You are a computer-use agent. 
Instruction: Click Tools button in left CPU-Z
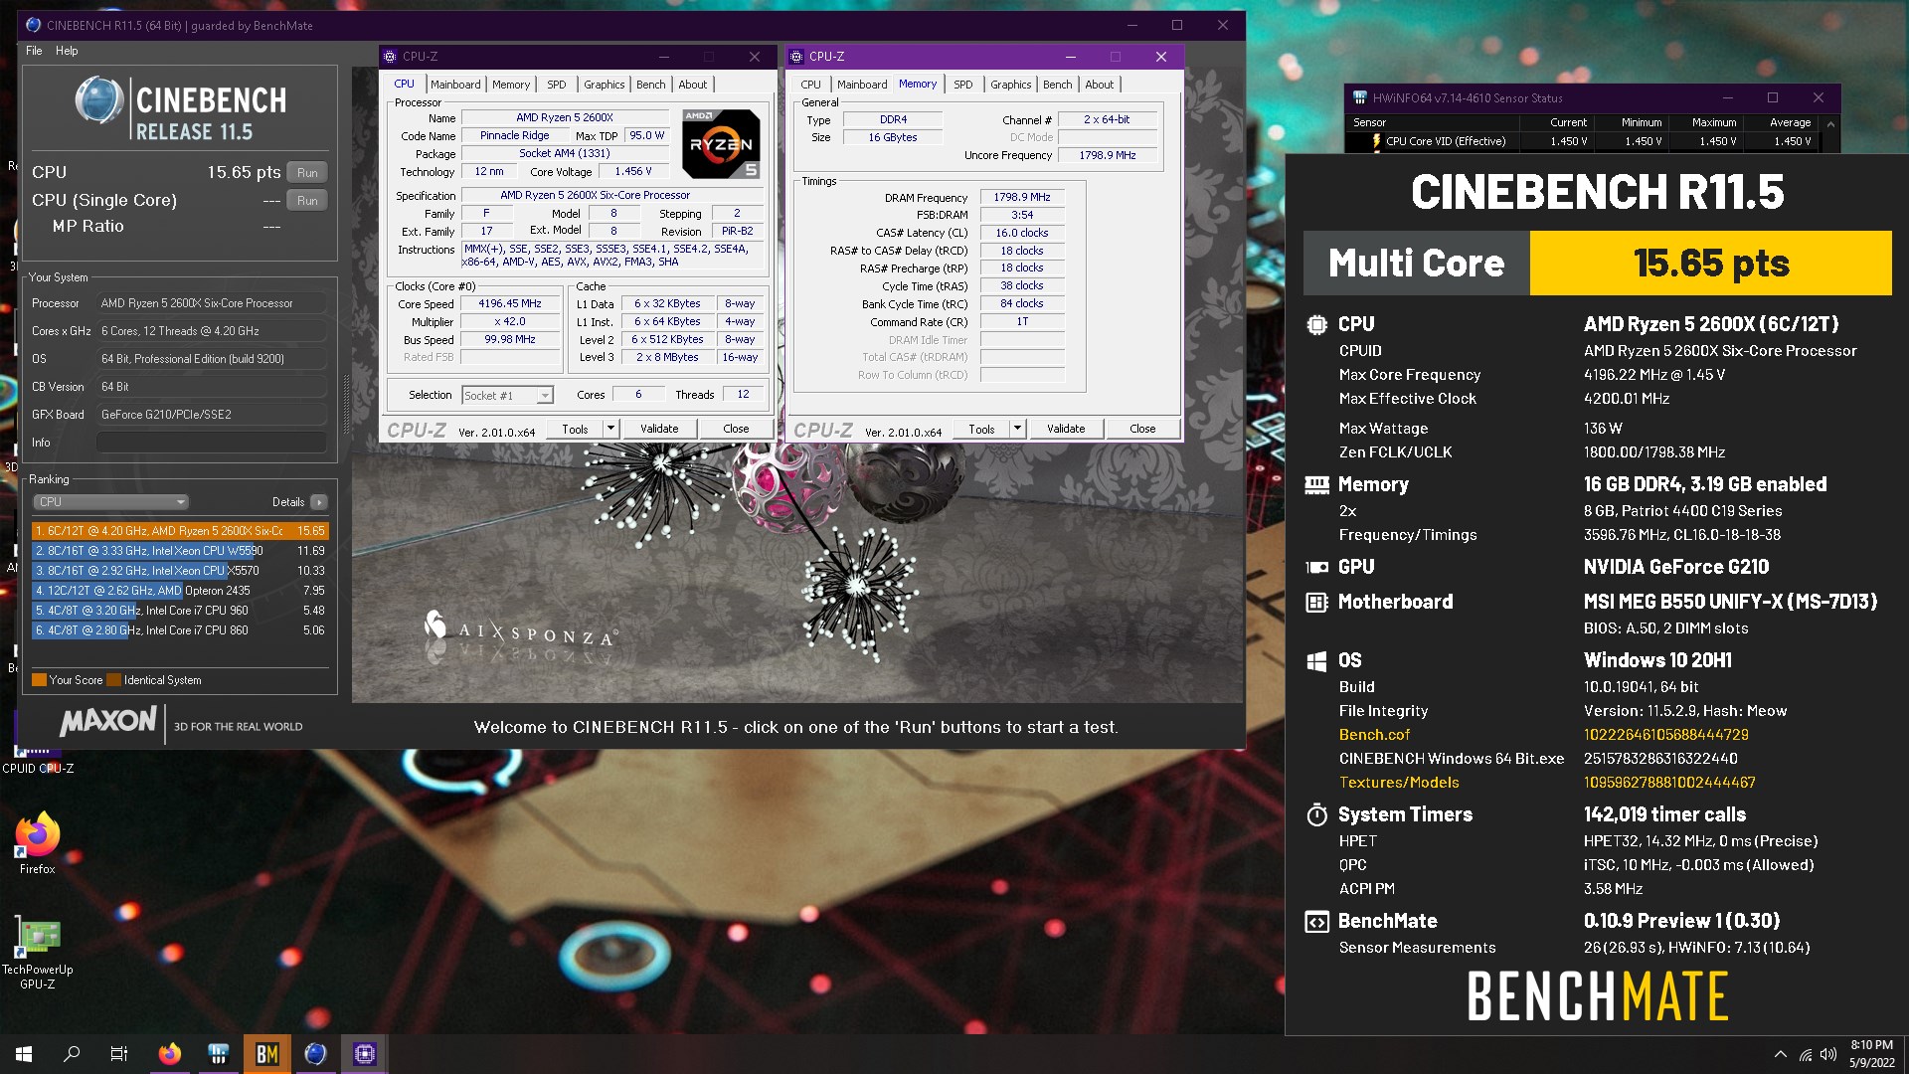tap(575, 430)
